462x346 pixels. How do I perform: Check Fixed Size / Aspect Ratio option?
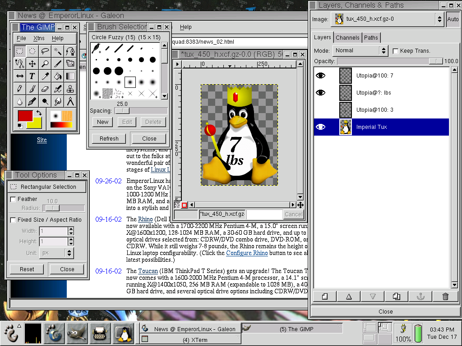pyautogui.click(x=13, y=220)
